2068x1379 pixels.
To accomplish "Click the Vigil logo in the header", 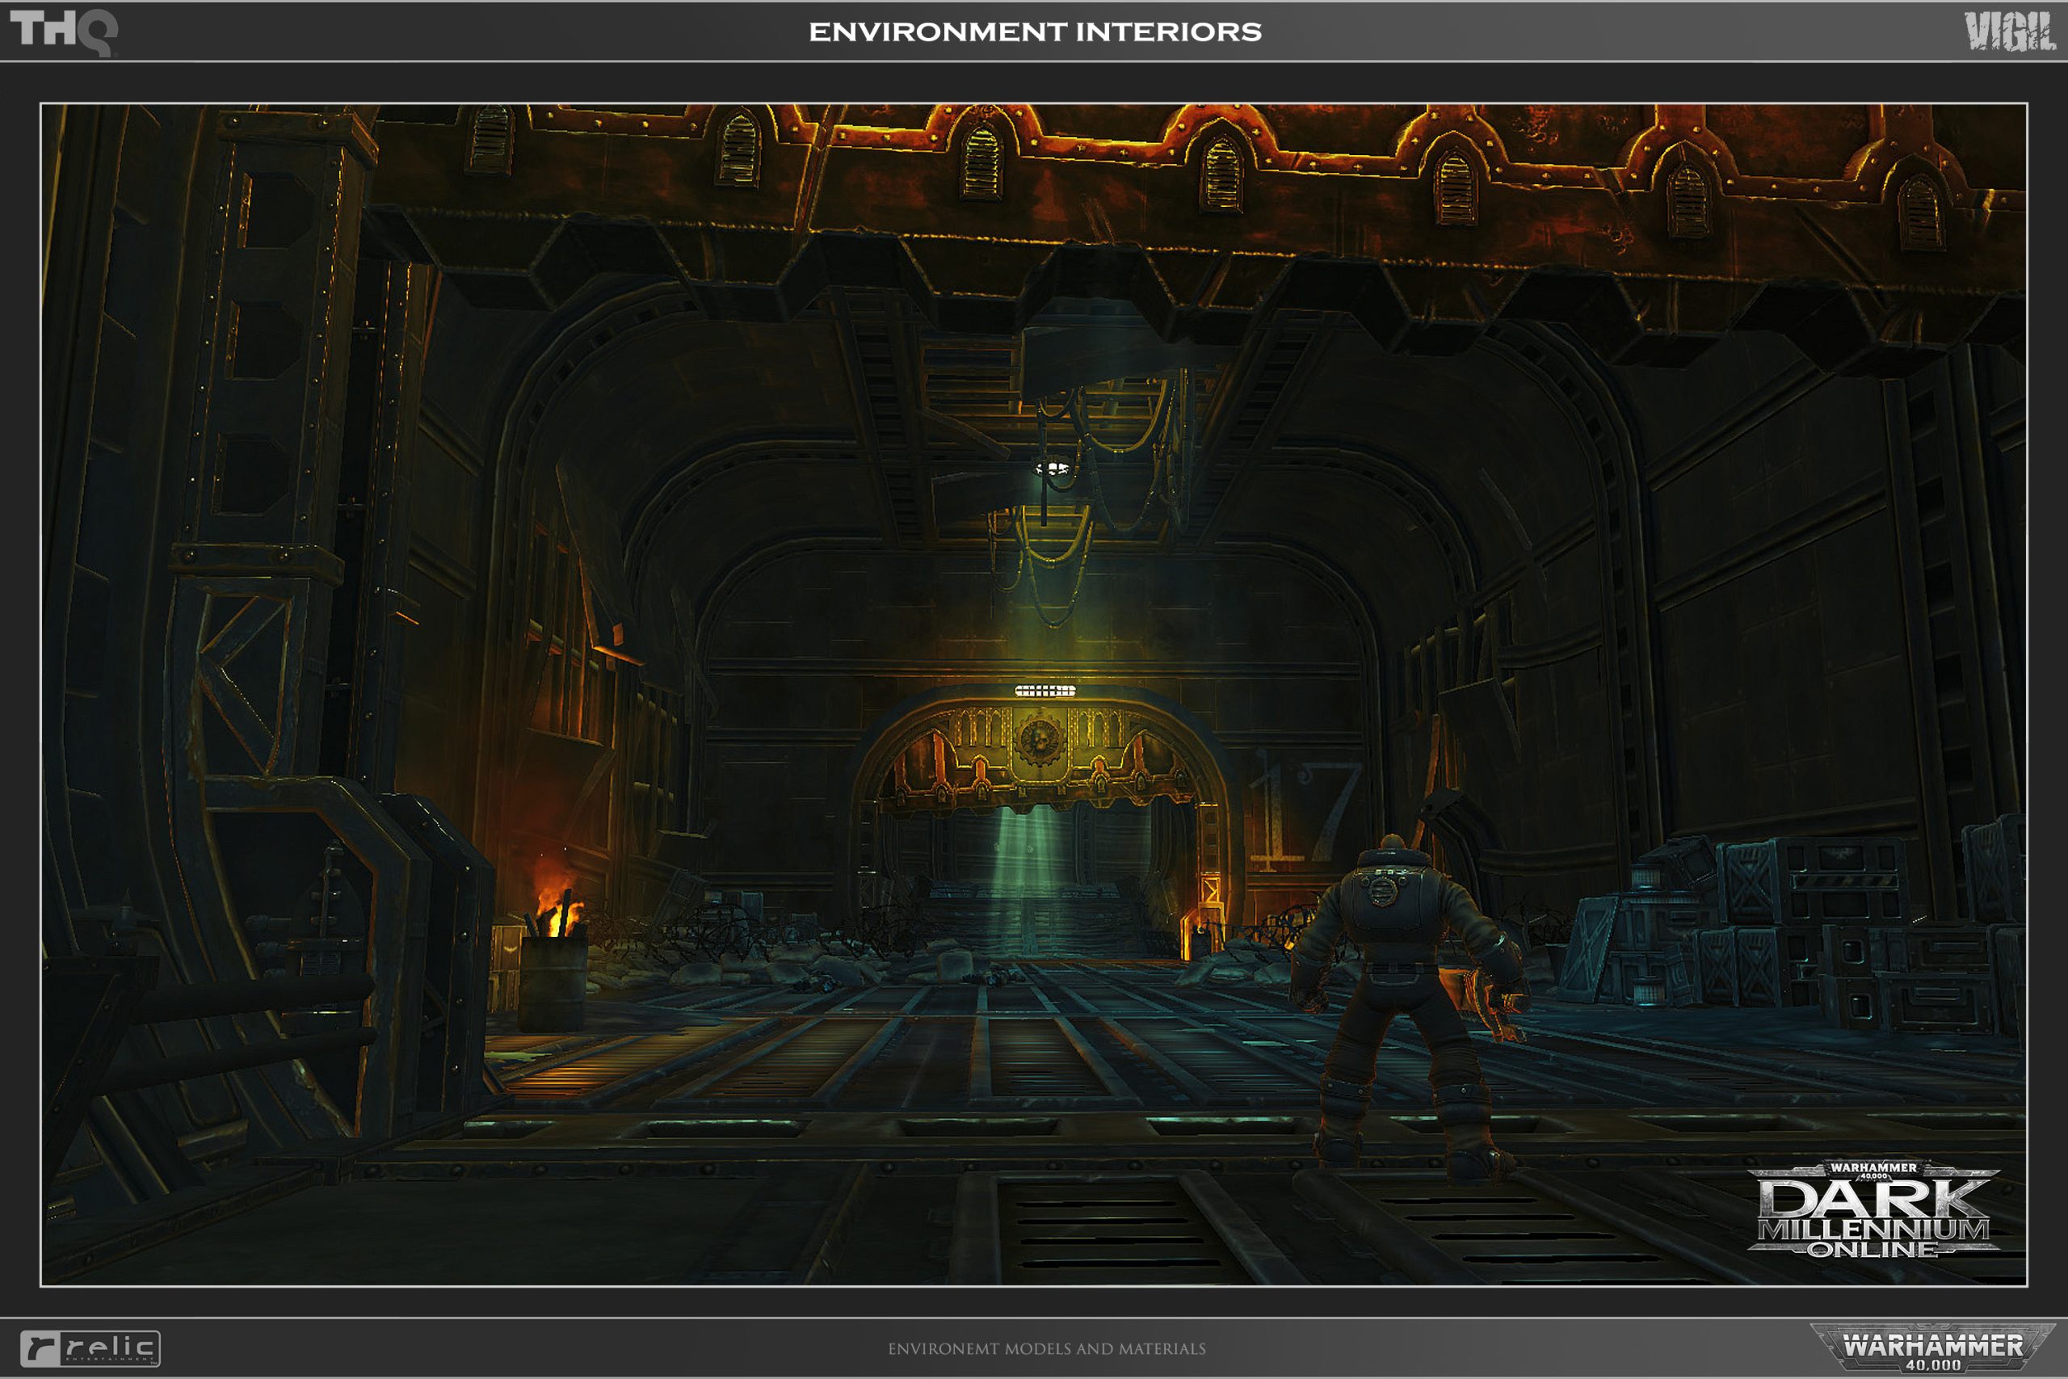I will coord(2010,32).
